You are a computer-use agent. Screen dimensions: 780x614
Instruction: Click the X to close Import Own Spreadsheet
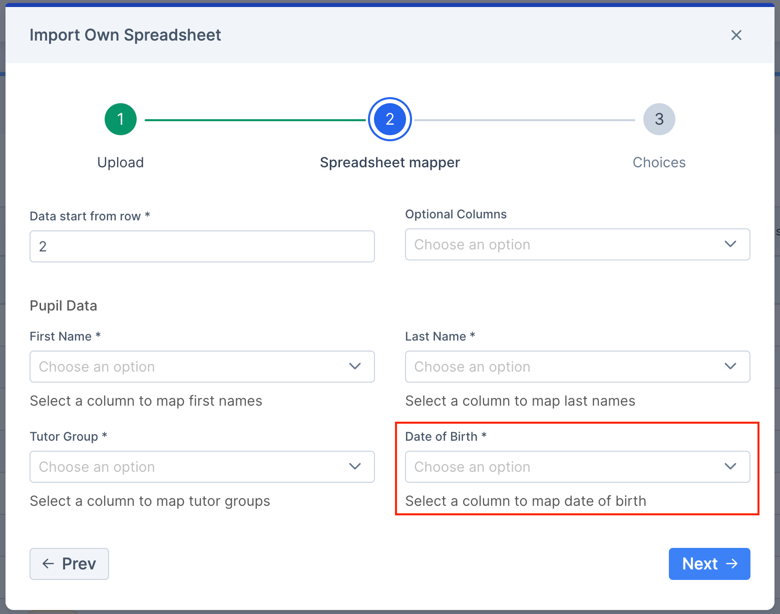pyautogui.click(x=736, y=35)
